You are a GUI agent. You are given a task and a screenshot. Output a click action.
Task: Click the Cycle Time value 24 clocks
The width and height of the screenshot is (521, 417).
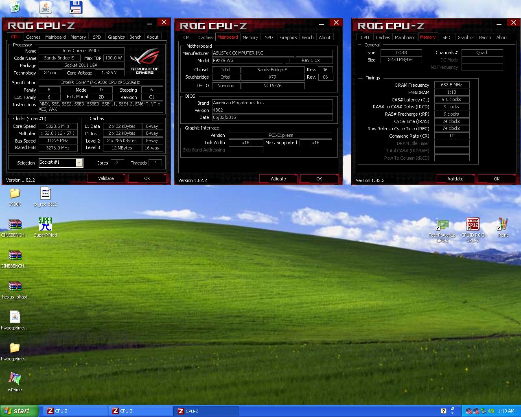click(452, 121)
